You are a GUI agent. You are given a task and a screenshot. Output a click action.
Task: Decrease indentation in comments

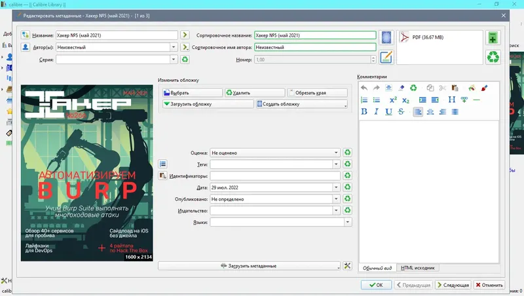pyautogui.click(x=435, y=100)
